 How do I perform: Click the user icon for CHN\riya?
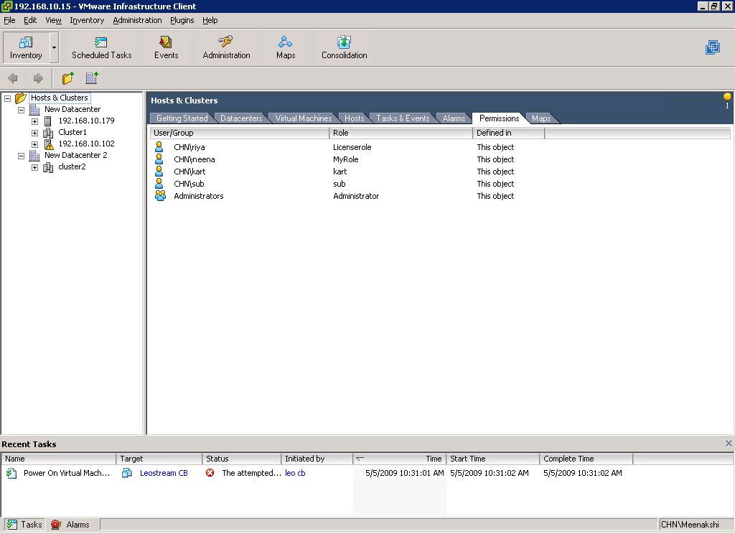[x=159, y=146]
